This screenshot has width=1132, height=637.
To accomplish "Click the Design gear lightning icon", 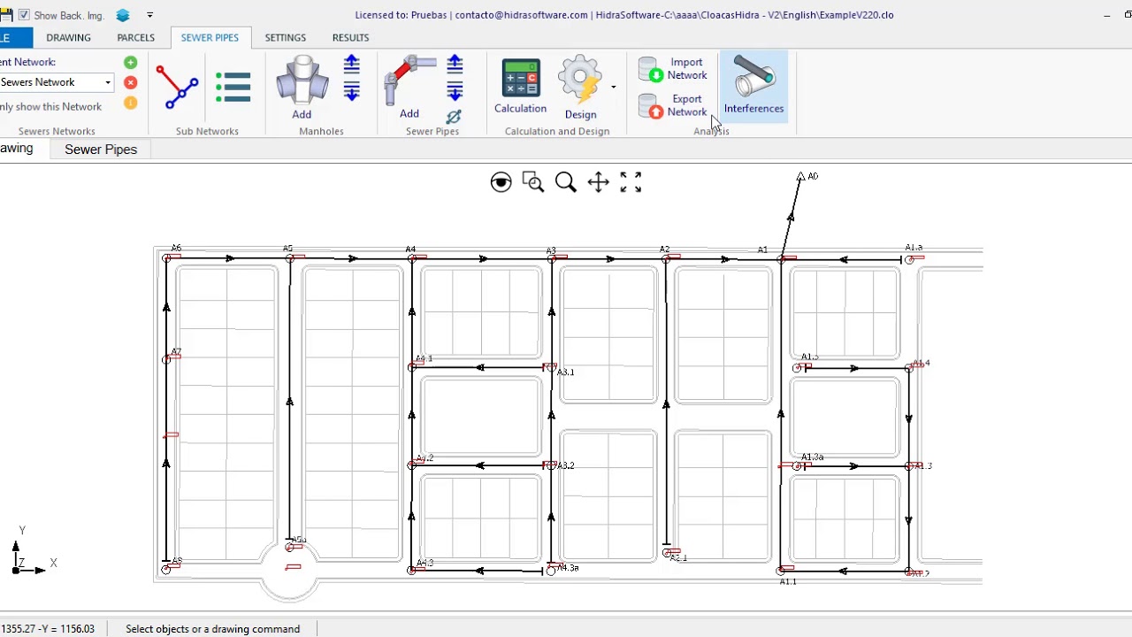I will click(580, 87).
